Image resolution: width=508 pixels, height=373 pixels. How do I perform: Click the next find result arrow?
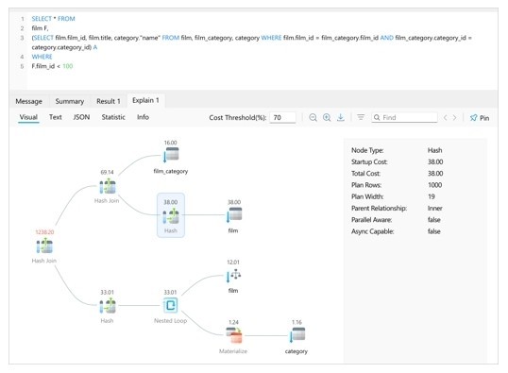454,118
